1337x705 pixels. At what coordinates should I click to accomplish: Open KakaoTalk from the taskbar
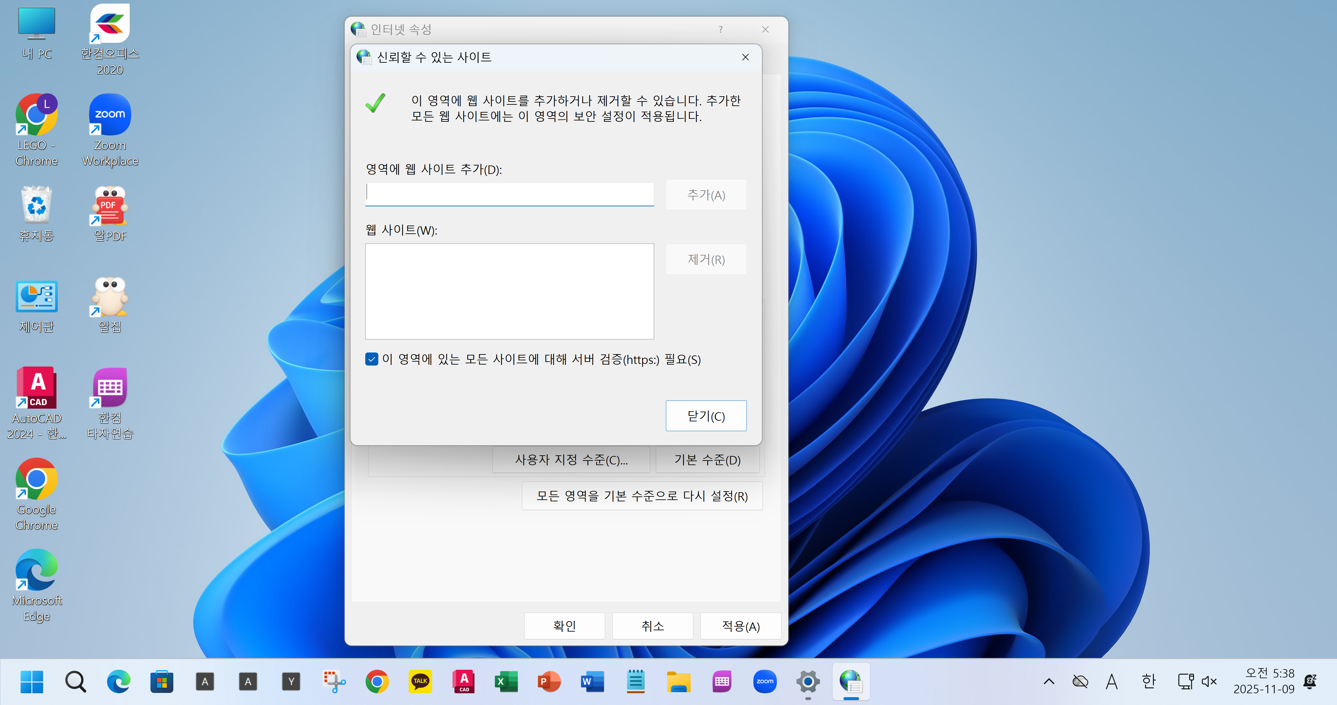click(x=420, y=681)
